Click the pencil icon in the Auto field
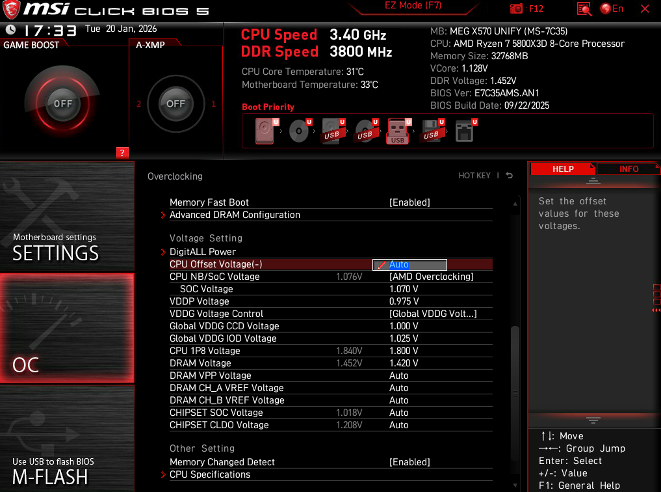The width and height of the screenshot is (661, 492). [x=382, y=265]
